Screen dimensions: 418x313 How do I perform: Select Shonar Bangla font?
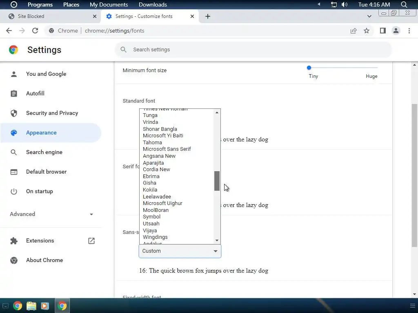pyautogui.click(x=177, y=129)
